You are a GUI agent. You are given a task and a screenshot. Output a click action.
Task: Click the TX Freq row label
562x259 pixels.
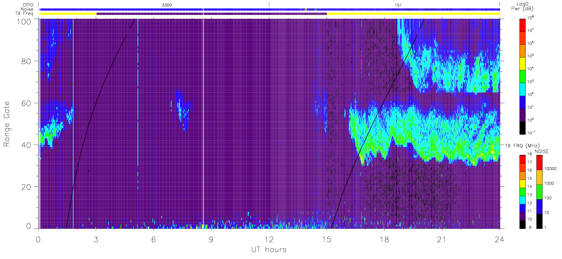pos(25,14)
